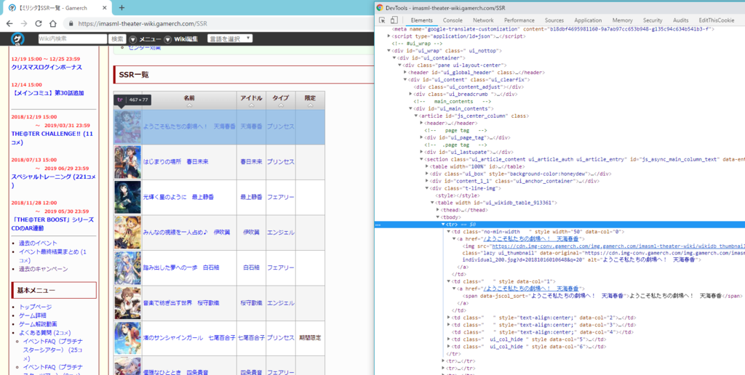Sort the 名前 column with its arrow

tap(189, 105)
